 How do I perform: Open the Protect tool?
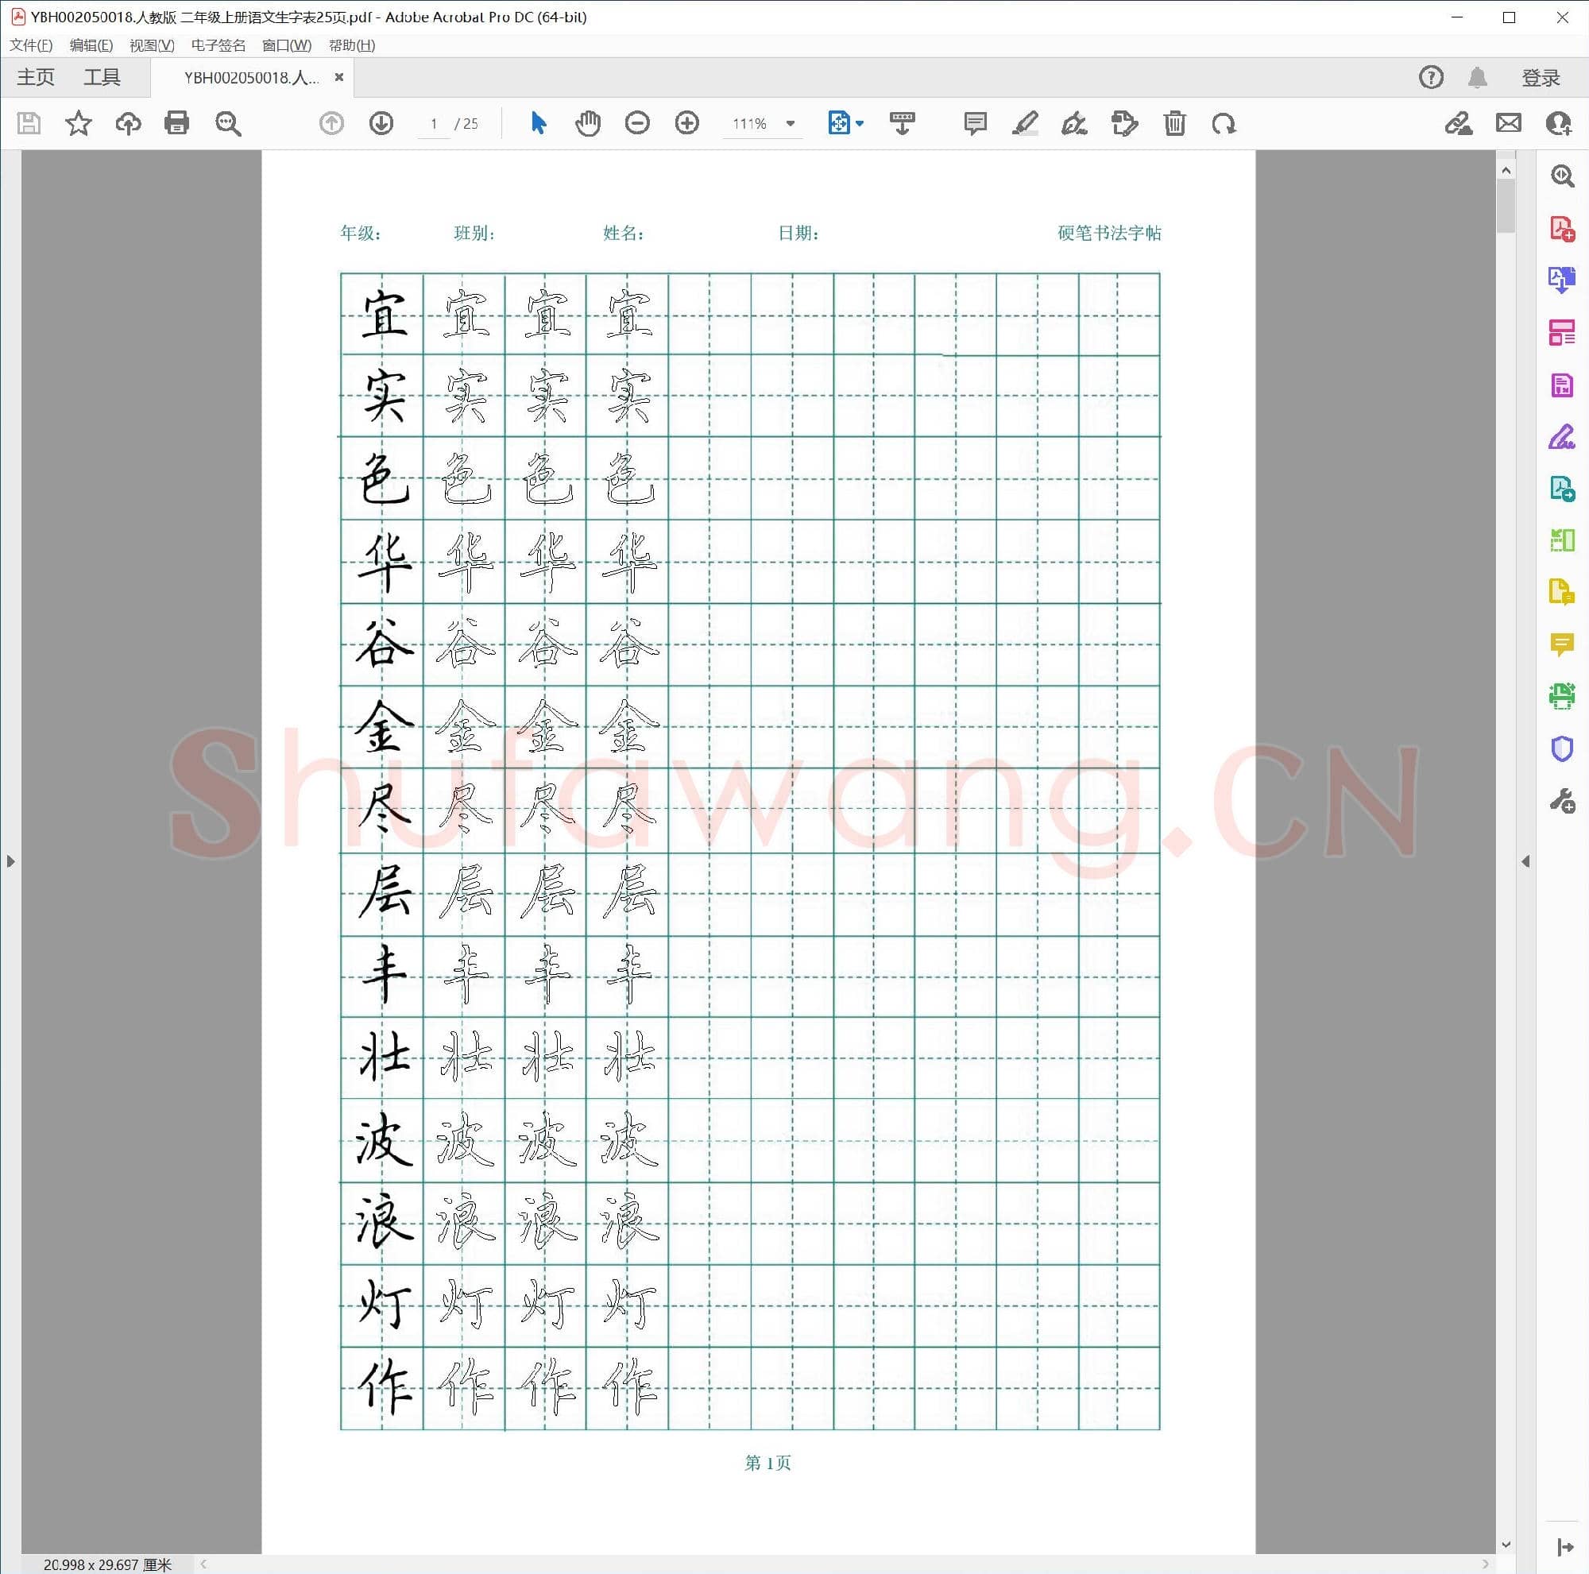tap(1562, 748)
